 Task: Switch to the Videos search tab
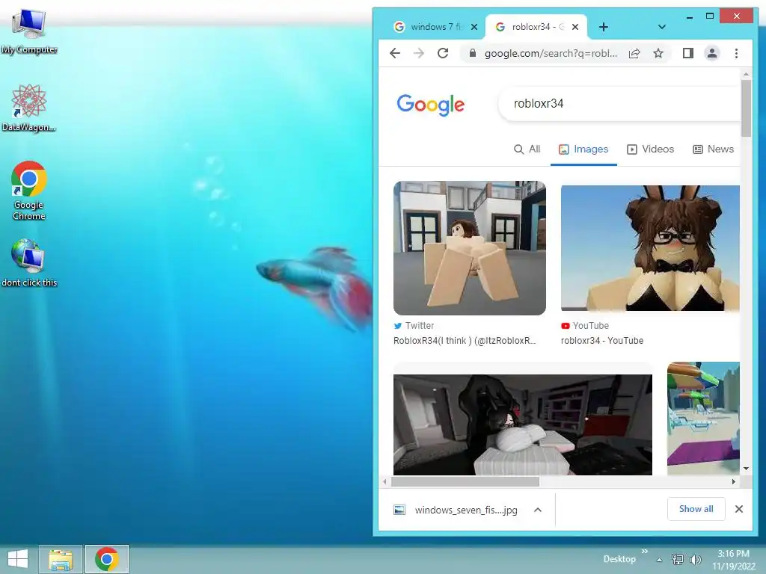[x=650, y=149]
